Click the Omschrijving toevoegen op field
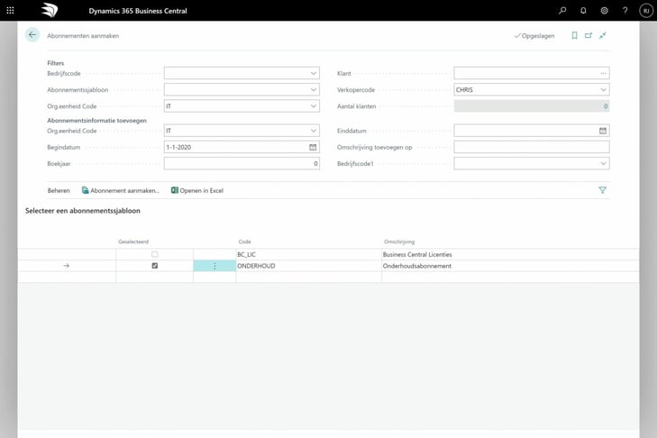This screenshot has width=657, height=438. click(532, 147)
